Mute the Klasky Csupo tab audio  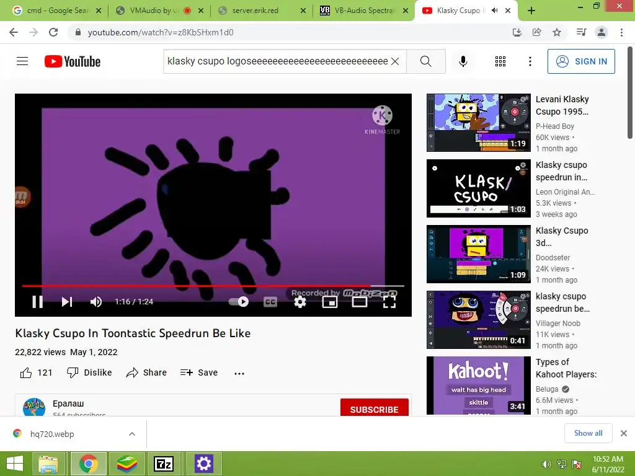click(x=494, y=11)
